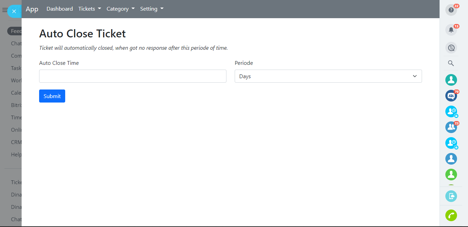Open the group chat with 23 unread
This screenshot has width=468, height=227.
click(x=451, y=127)
